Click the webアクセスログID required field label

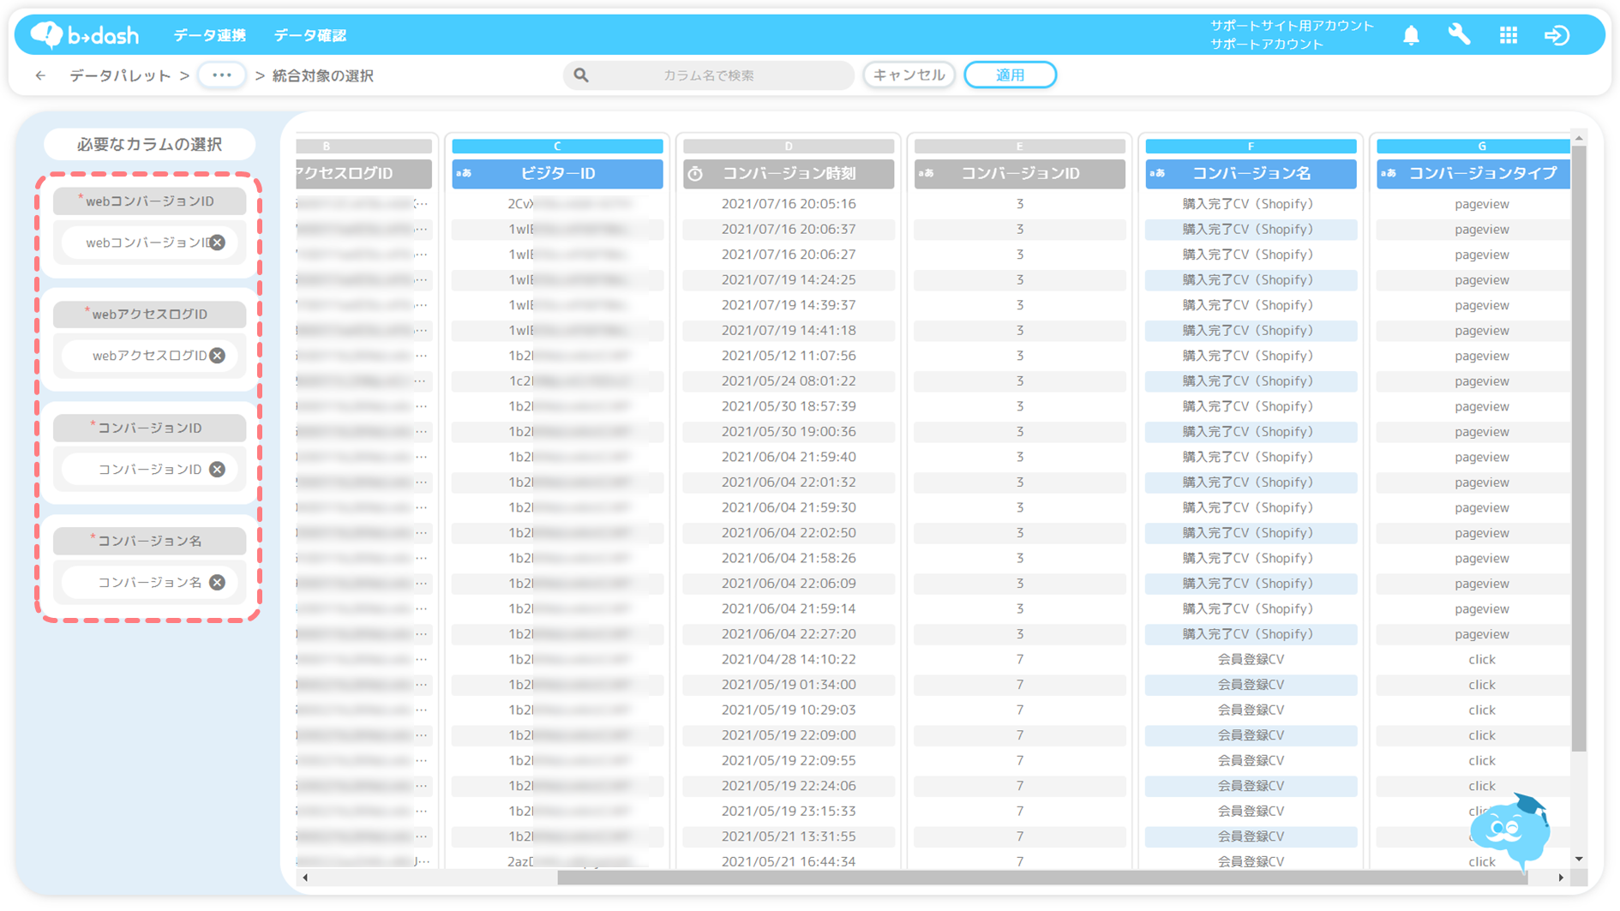point(149,314)
